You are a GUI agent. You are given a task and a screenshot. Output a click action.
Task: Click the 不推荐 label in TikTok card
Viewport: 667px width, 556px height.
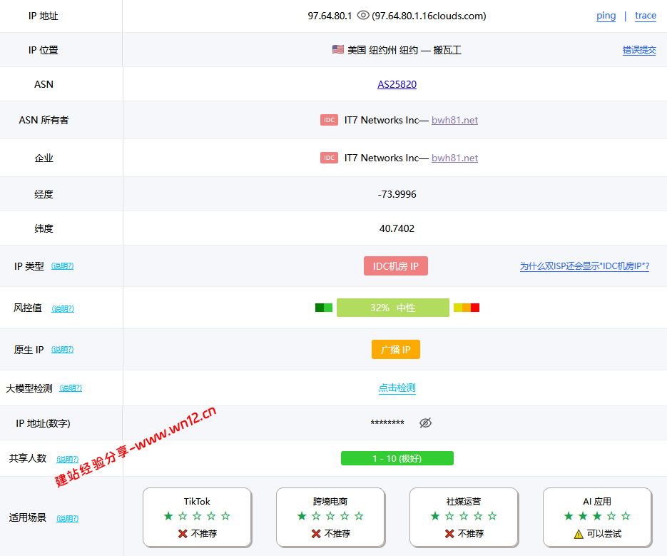click(x=204, y=533)
